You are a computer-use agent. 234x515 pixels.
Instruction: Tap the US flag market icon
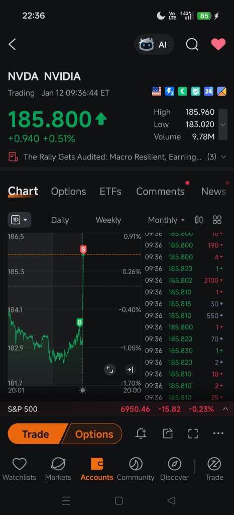tap(157, 92)
